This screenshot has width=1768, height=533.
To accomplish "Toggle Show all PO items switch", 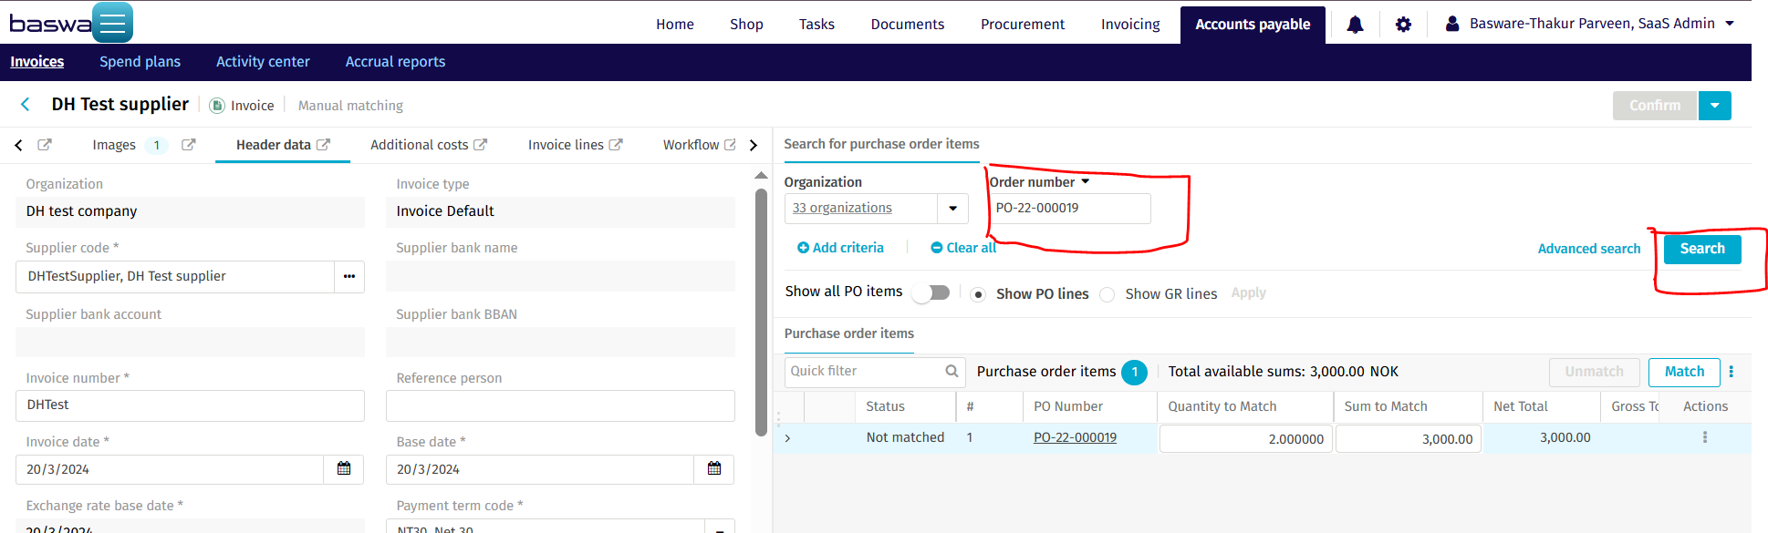I will pos(932,292).
